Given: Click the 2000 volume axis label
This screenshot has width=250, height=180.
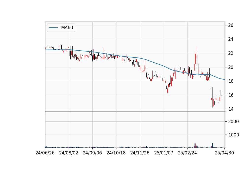Looking at the screenshot, I should [233, 122].
